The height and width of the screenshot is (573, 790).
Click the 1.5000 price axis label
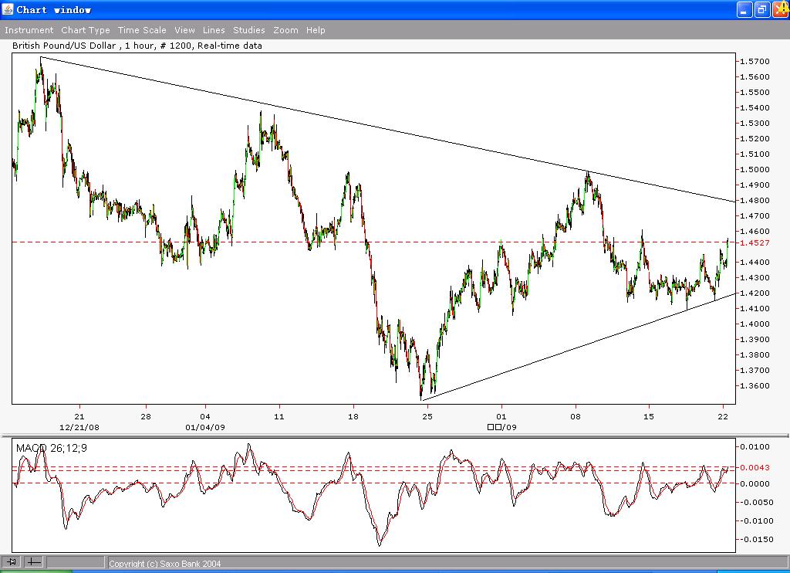point(755,169)
